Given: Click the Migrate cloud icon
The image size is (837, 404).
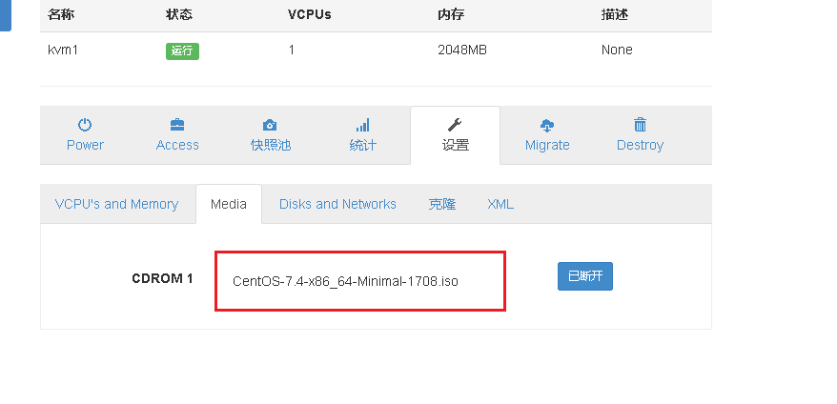Looking at the screenshot, I should coord(547,125).
